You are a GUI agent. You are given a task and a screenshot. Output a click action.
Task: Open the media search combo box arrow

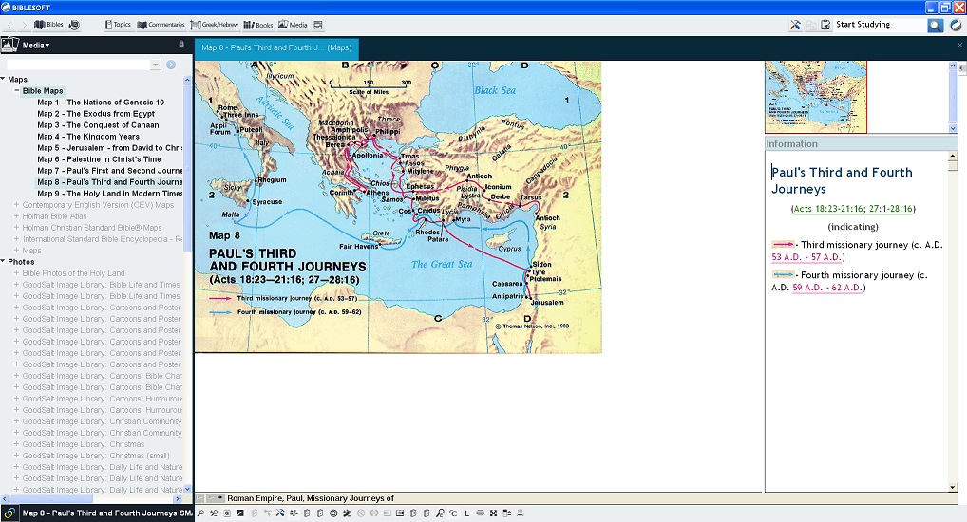[x=156, y=65]
